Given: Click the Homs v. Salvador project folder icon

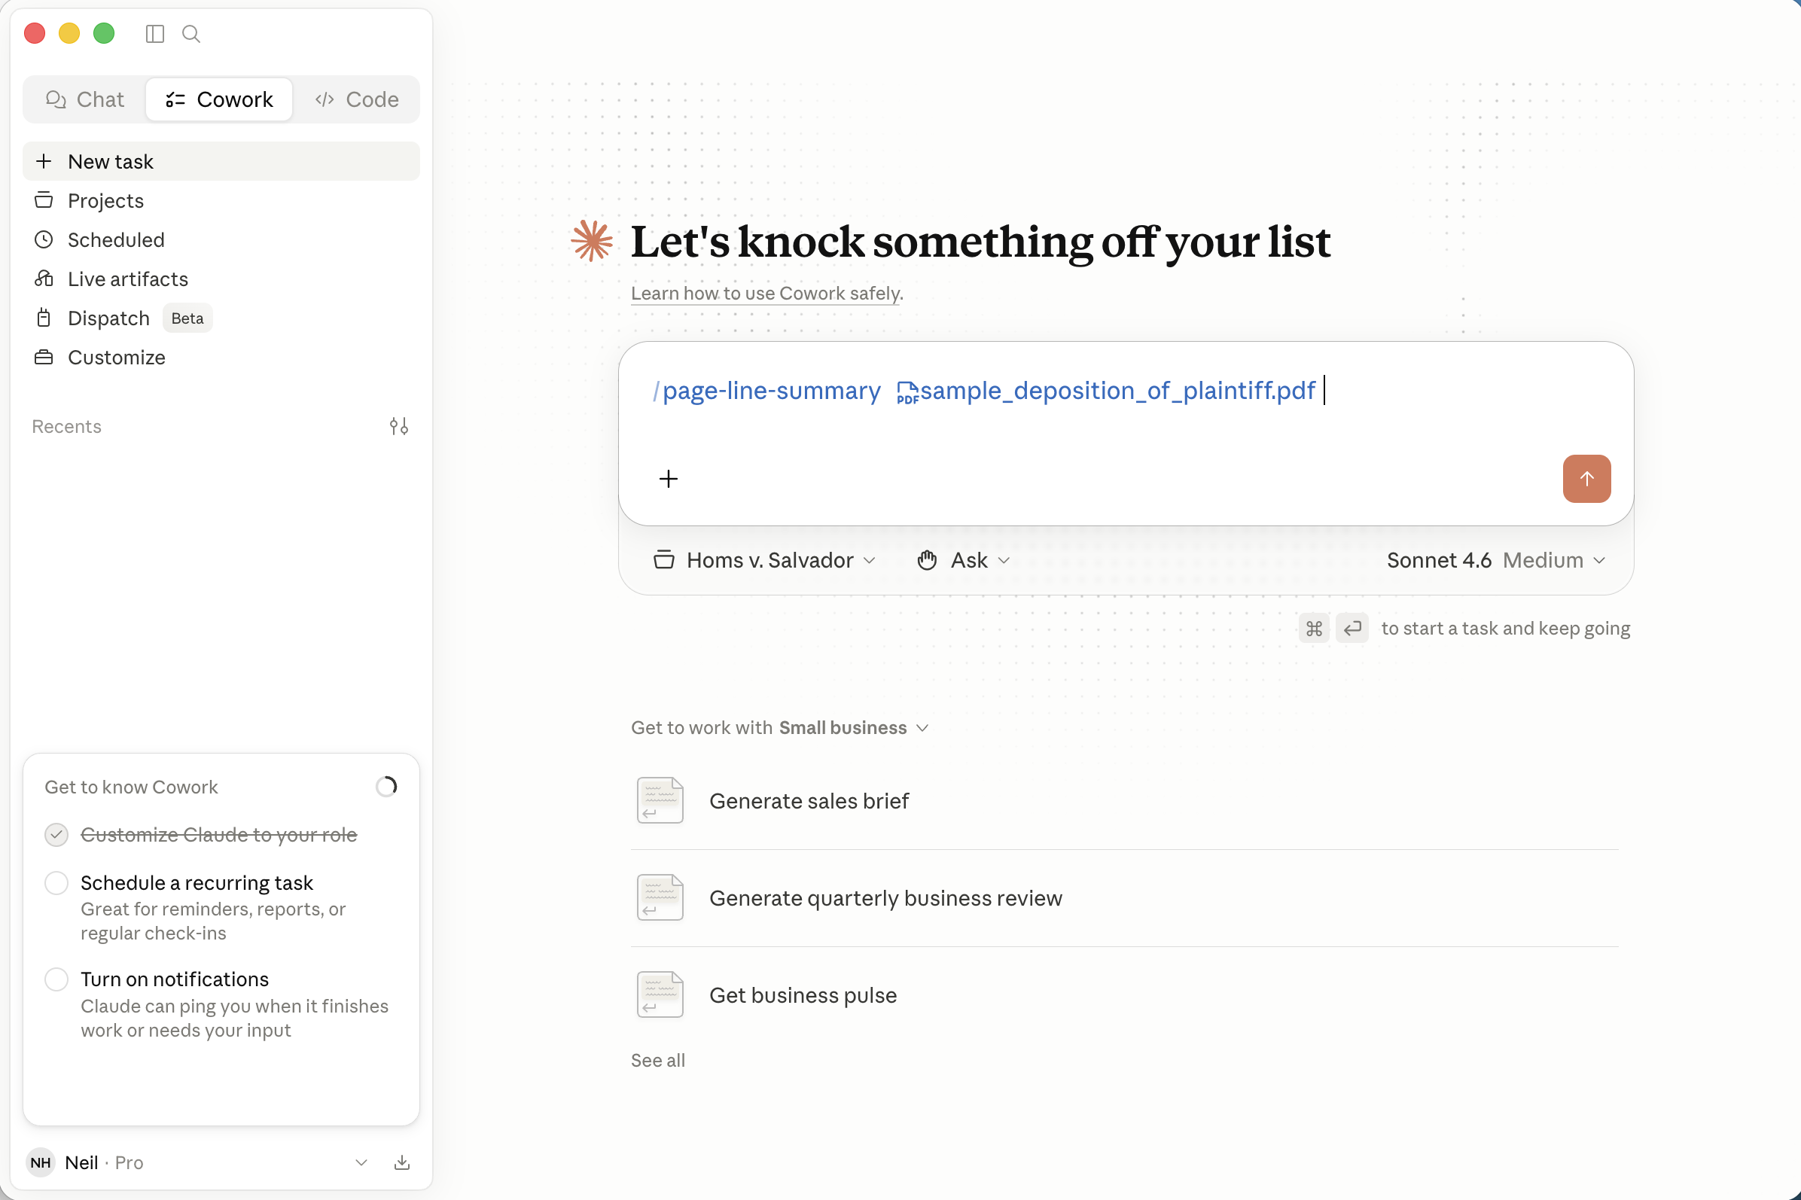Looking at the screenshot, I should tap(663, 560).
